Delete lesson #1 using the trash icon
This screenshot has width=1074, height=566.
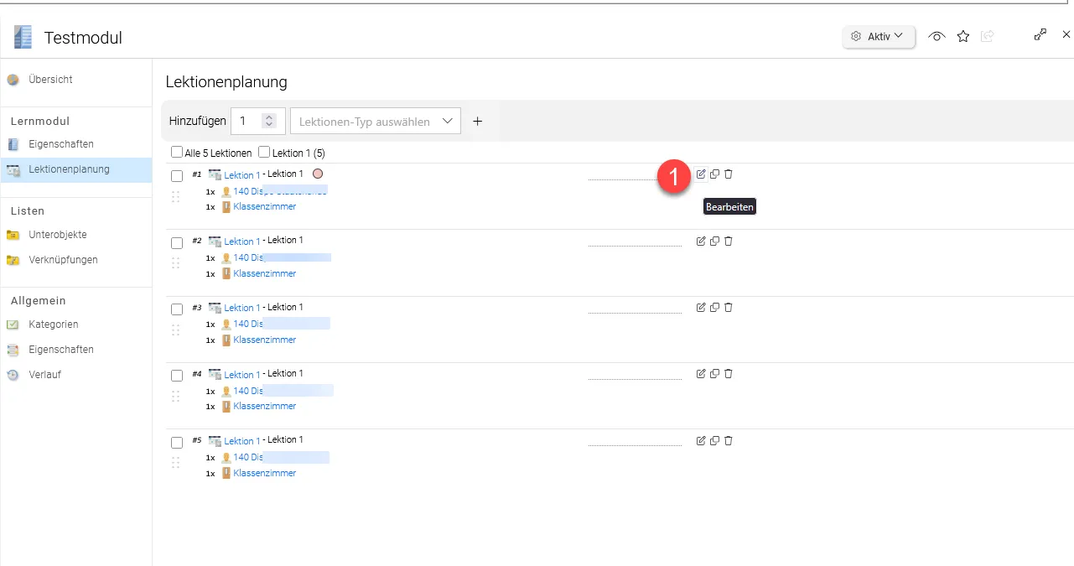[x=728, y=174]
